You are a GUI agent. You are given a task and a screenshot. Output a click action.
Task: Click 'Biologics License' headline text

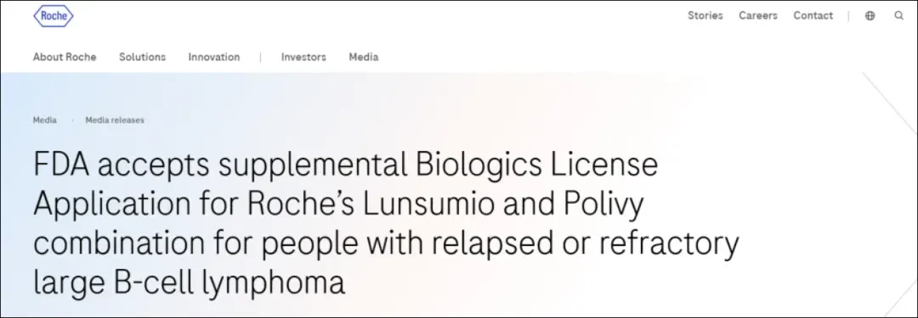(x=537, y=165)
